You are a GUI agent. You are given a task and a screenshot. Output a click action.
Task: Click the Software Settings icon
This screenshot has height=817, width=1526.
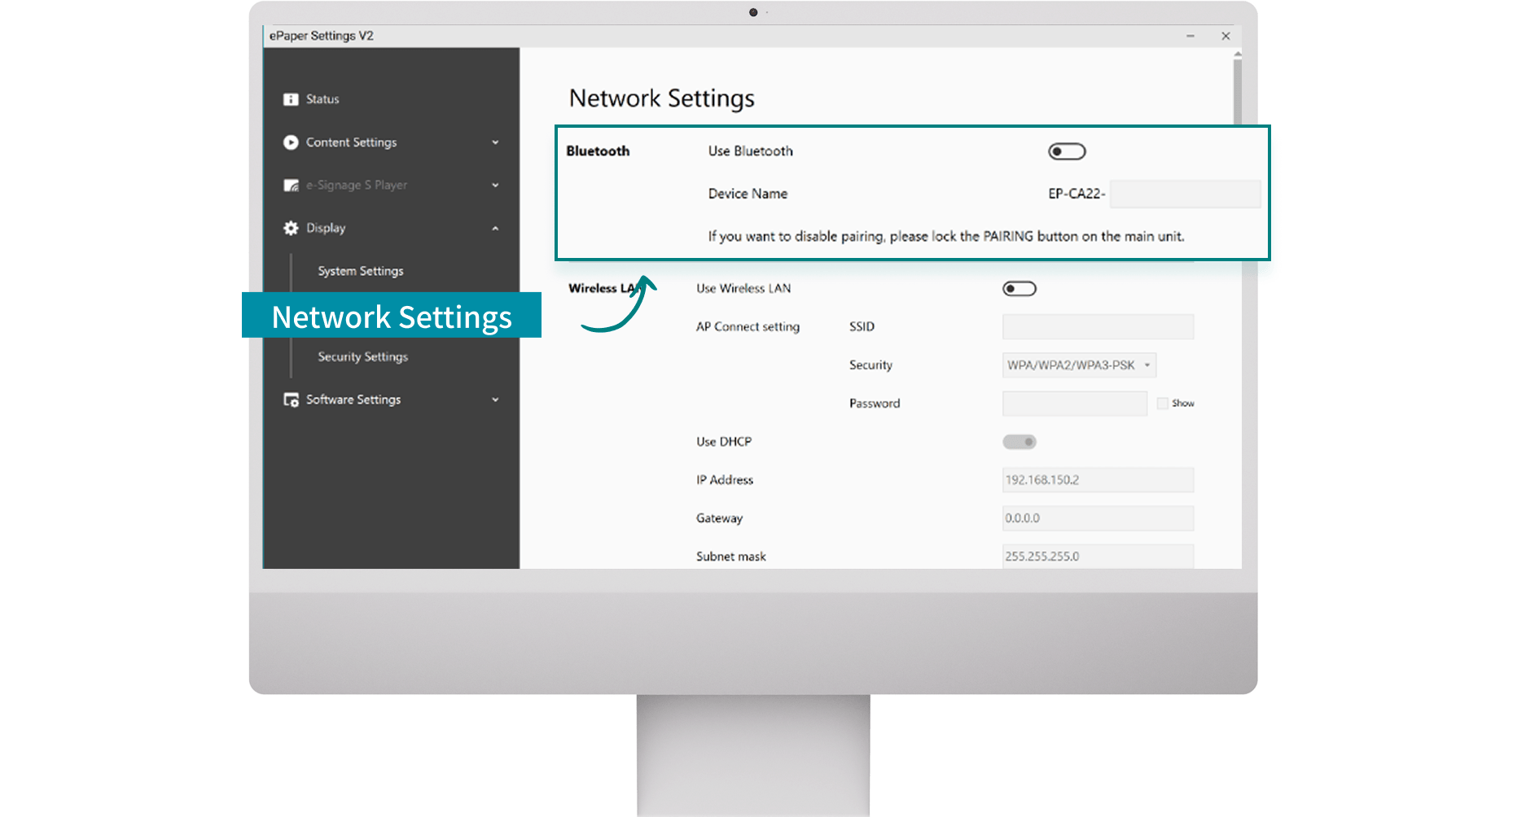point(291,400)
